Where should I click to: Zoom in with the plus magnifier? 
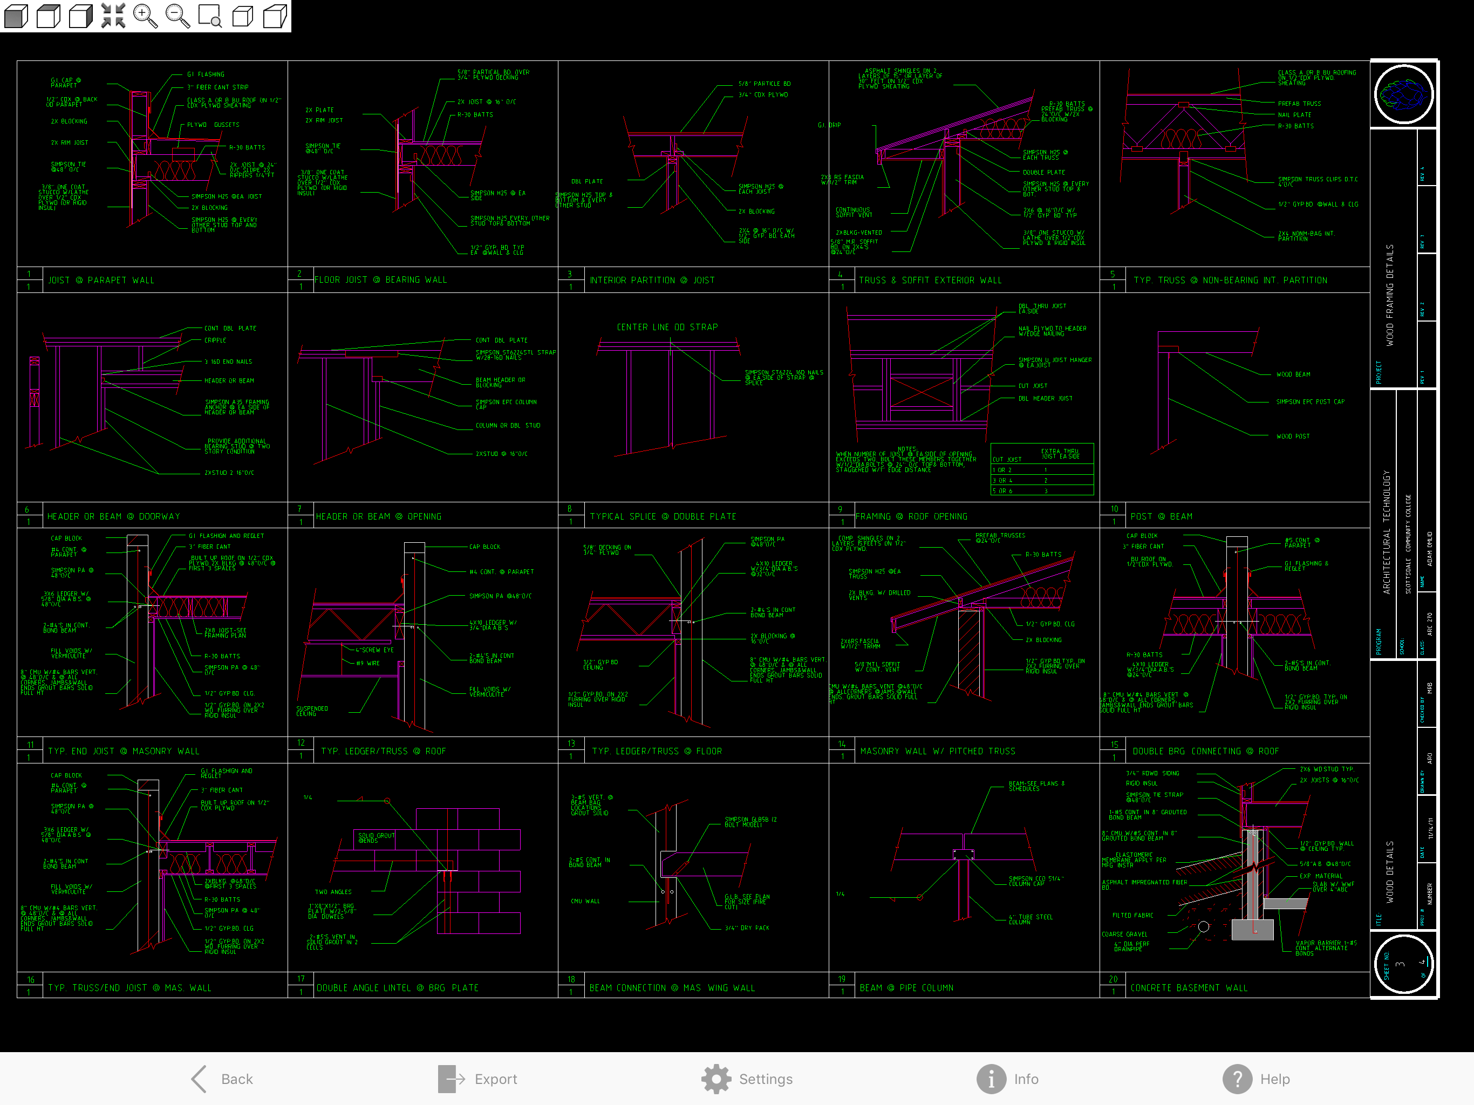(x=145, y=15)
